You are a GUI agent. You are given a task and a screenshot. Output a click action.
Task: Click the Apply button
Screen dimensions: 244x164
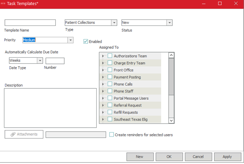(227, 157)
